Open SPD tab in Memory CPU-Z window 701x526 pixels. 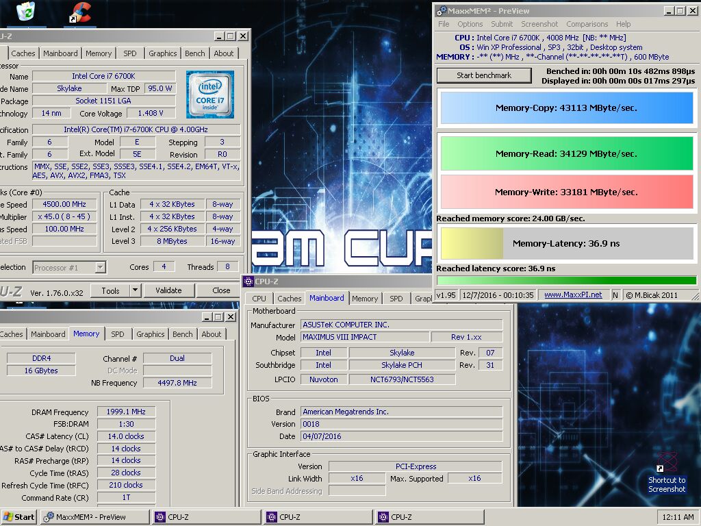(118, 334)
